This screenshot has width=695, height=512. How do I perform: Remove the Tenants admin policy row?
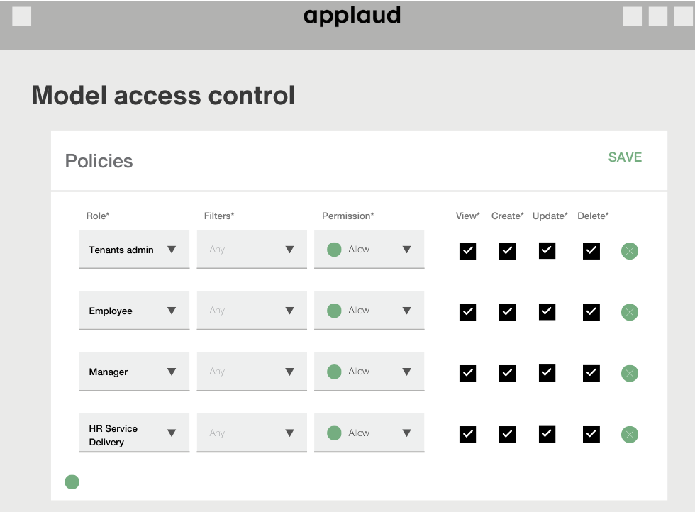coord(630,251)
